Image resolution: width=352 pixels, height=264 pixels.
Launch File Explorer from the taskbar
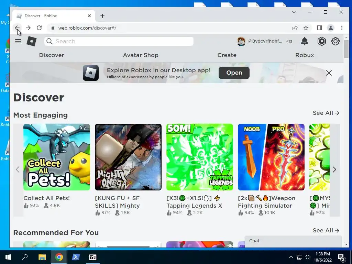click(x=42, y=257)
